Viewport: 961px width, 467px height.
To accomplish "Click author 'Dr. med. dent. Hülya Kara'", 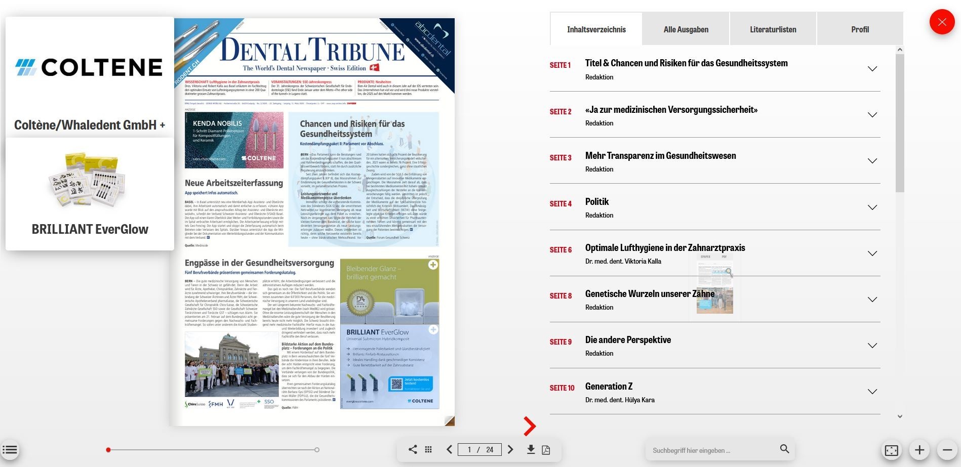I will tap(620, 400).
